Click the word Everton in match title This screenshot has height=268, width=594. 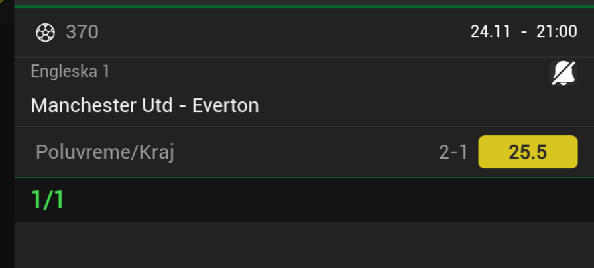tap(225, 105)
